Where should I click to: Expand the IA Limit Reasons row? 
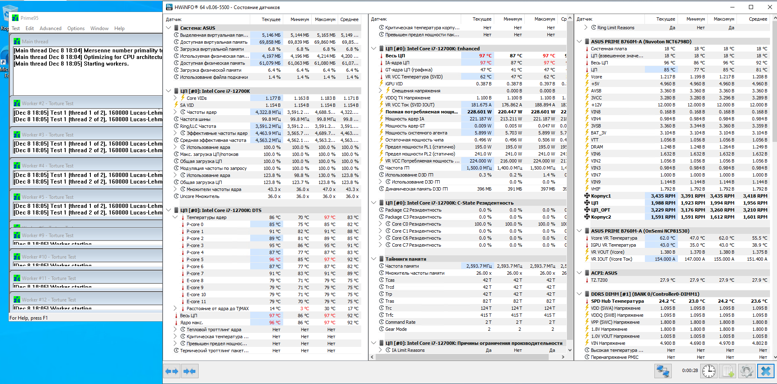(380, 350)
